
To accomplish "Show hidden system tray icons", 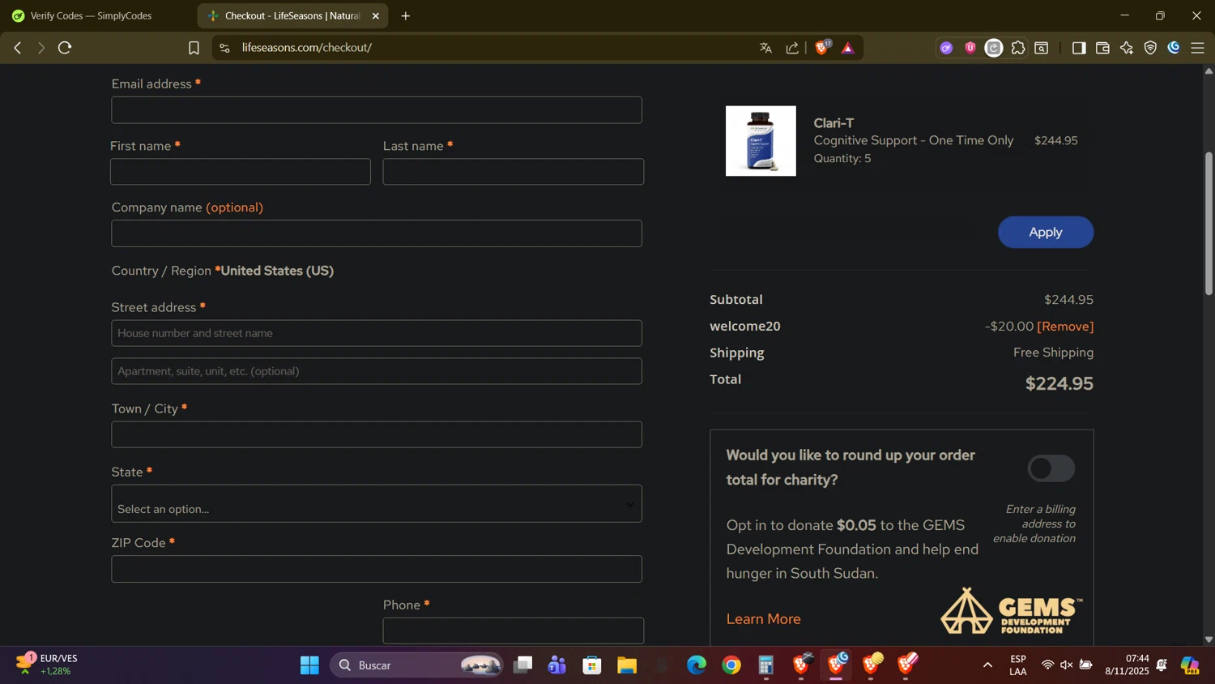I will coord(987,665).
